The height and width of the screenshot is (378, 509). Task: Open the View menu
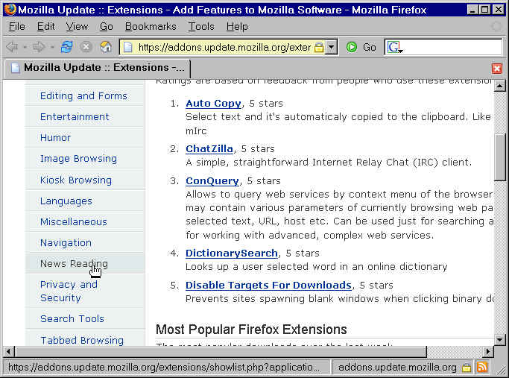(x=77, y=27)
